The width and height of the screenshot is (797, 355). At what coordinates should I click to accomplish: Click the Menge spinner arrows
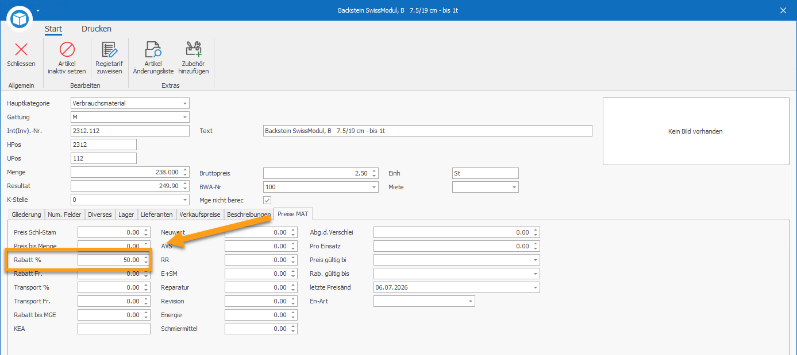click(184, 172)
